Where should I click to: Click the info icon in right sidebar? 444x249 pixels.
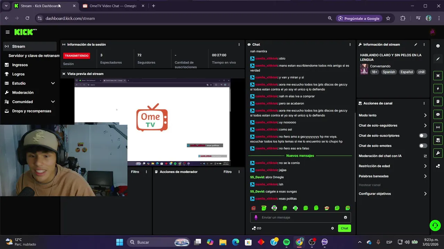click(x=438, y=46)
